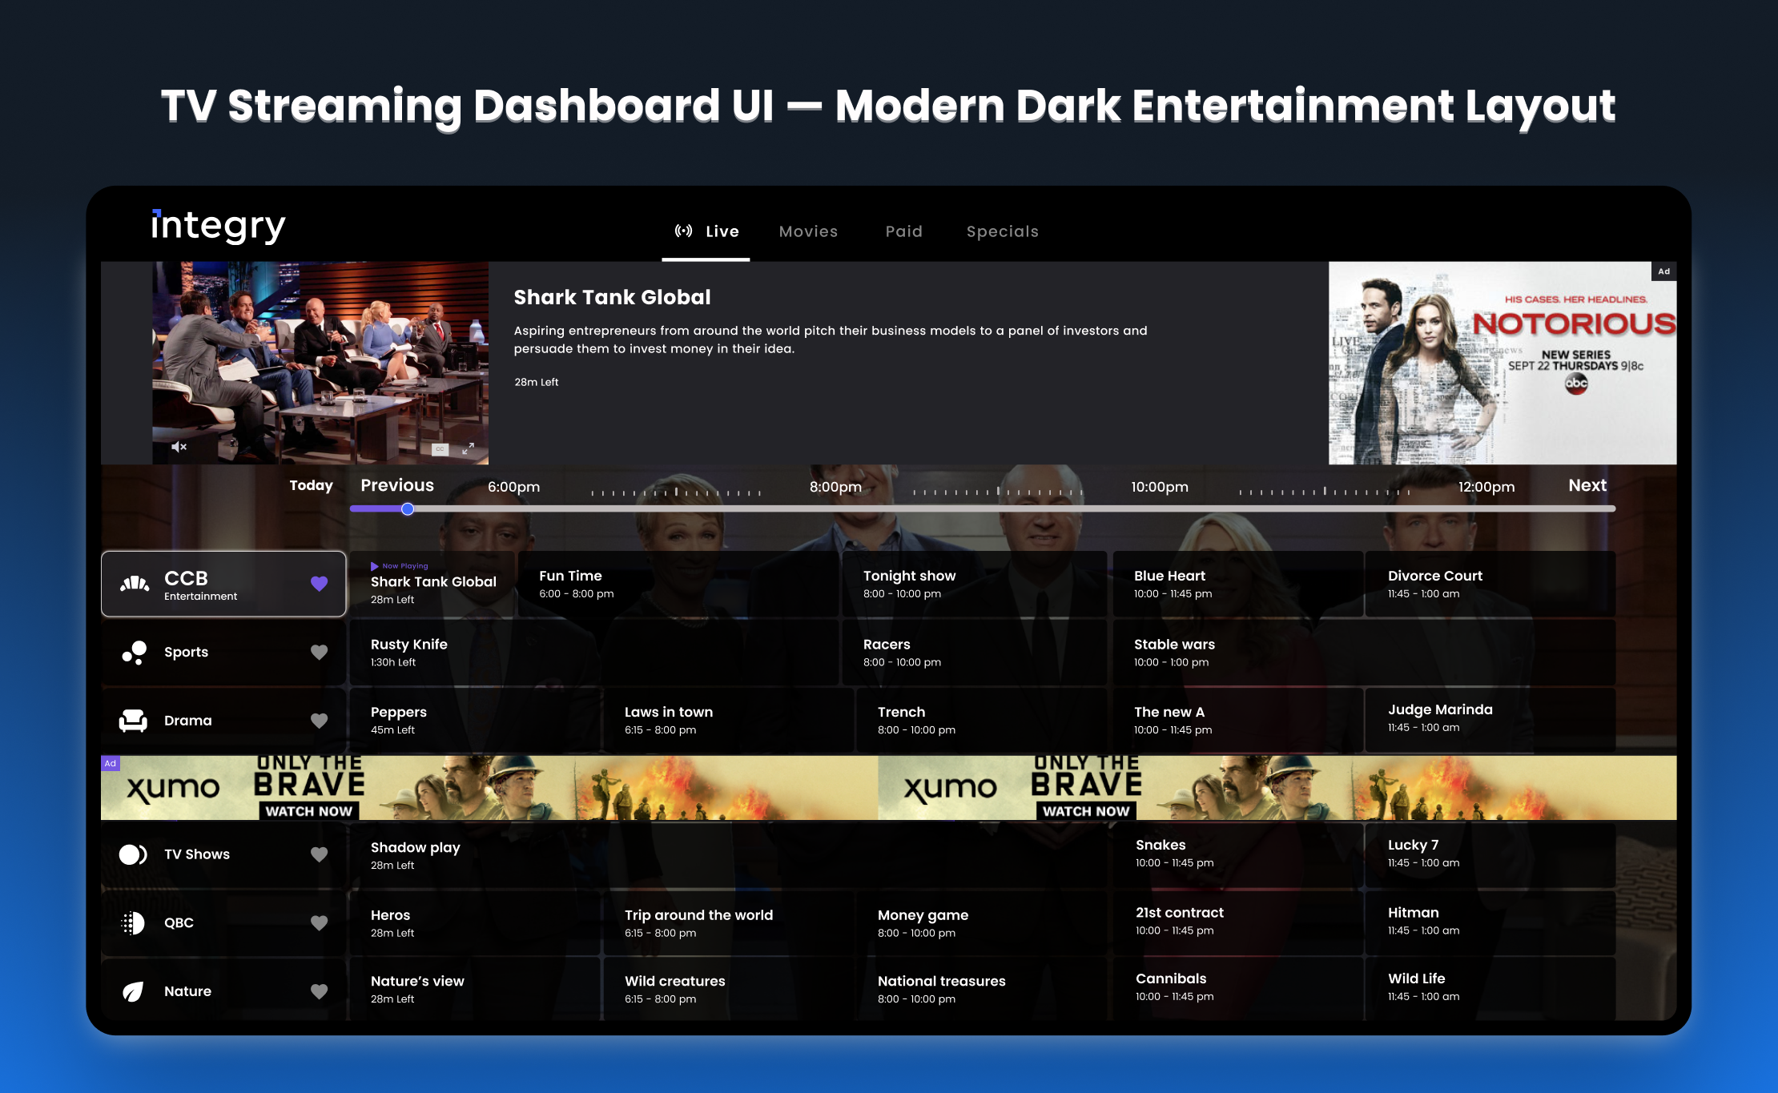Click the Sports channel icon
This screenshot has height=1093, width=1778.
[x=135, y=652]
